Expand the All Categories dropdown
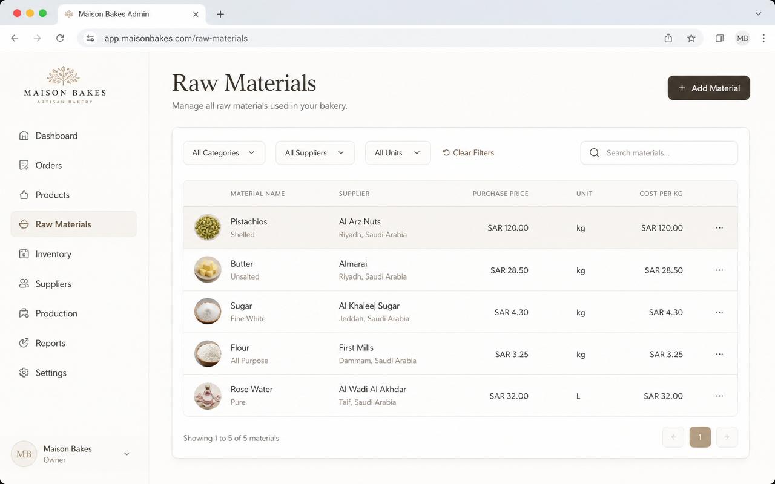This screenshot has height=484, width=775. (x=224, y=153)
